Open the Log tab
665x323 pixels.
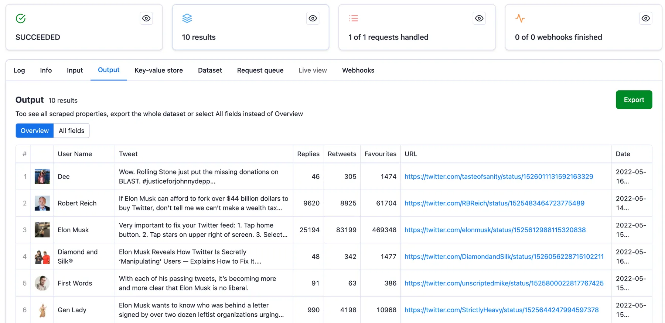(19, 70)
